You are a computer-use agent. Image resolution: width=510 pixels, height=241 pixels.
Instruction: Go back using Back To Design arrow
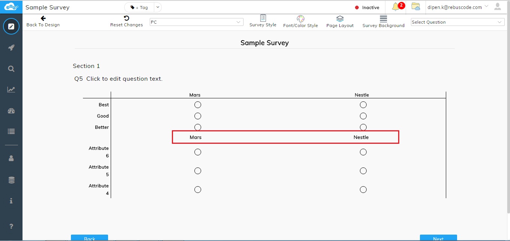pos(43,21)
